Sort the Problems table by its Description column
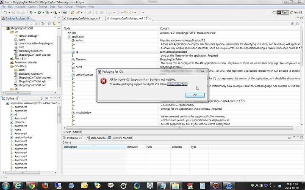This screenshot has width=305, height=190. 94,147
